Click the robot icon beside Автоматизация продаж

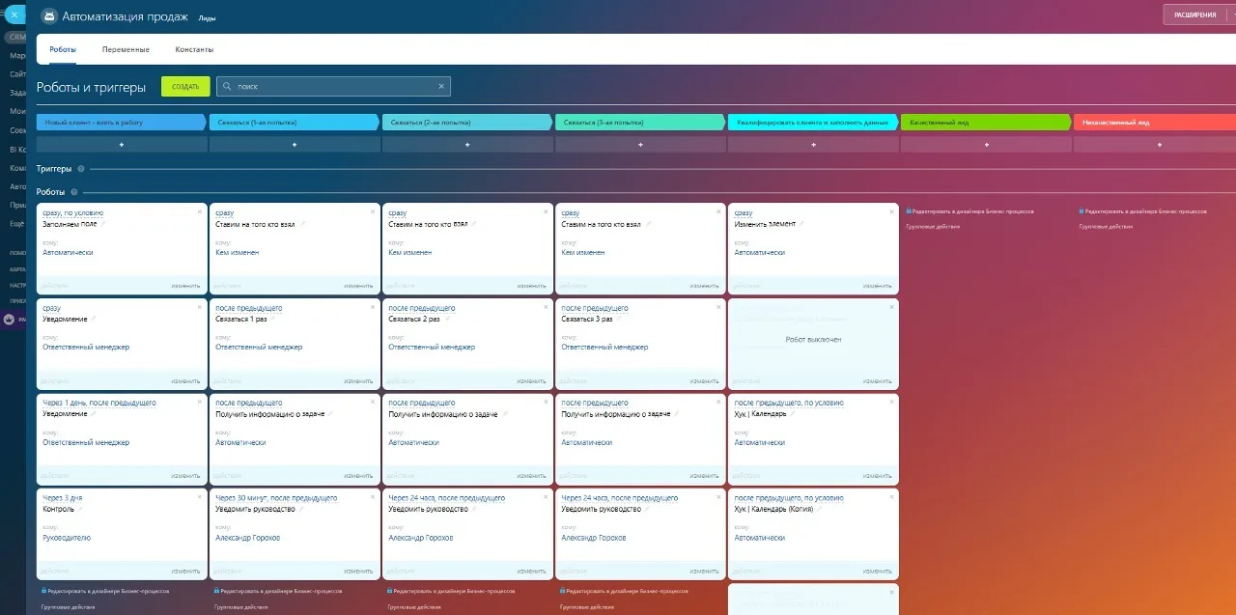[48, 16]
